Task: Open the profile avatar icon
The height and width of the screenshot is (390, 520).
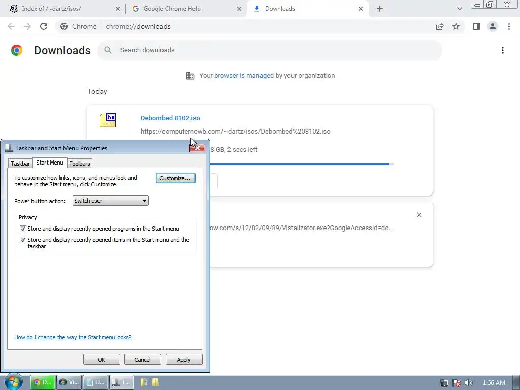Action: (x=493, y=26)
